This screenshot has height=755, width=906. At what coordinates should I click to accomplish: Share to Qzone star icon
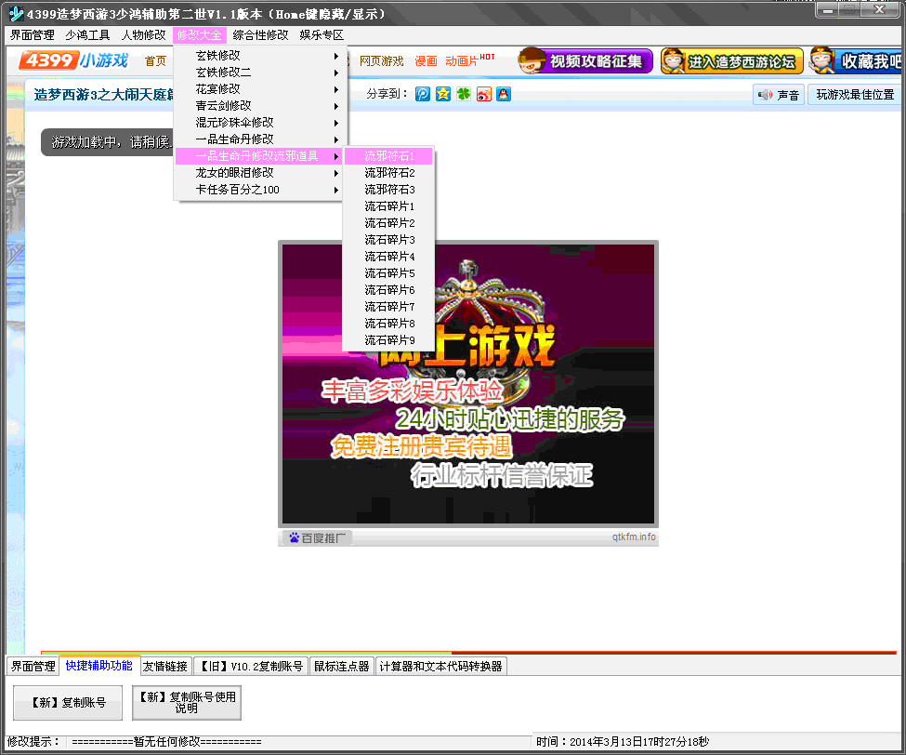[443, 94]
